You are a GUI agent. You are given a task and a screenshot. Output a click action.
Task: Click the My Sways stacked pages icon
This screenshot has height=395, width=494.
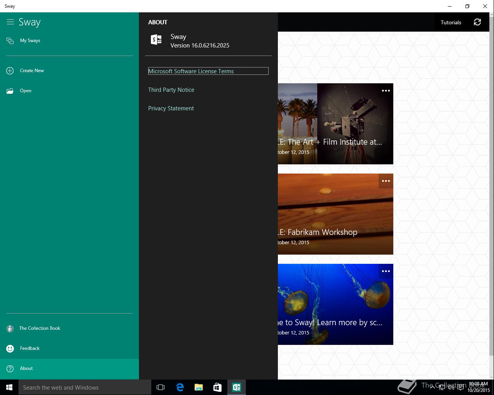click(x=10, y=41)
